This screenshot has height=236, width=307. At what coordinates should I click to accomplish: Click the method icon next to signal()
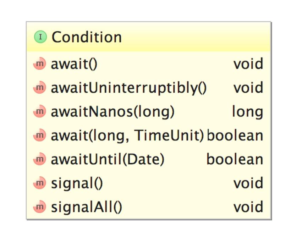(39, 183)
